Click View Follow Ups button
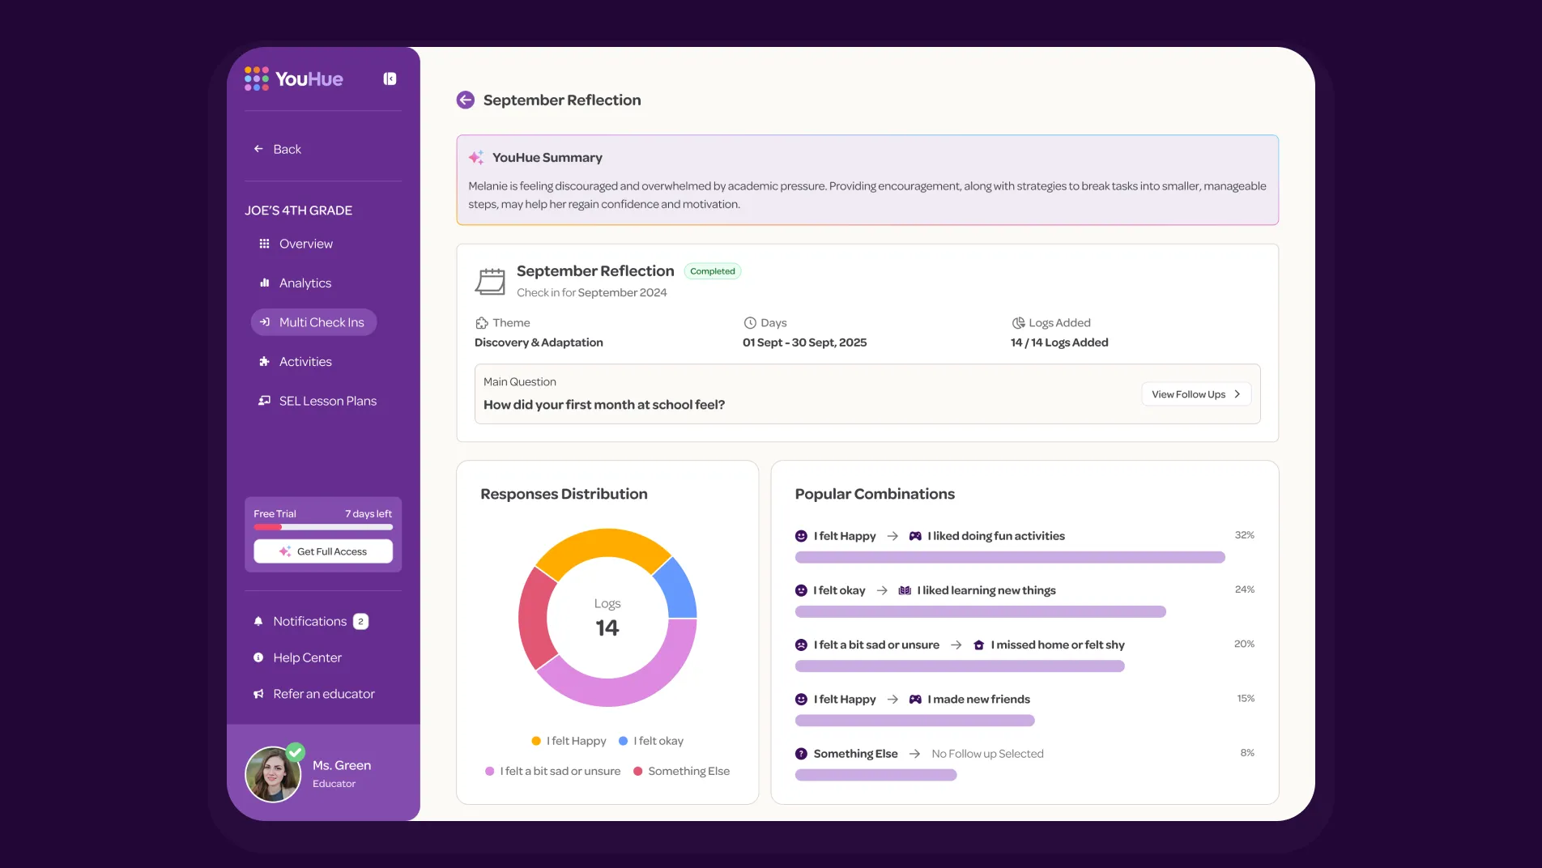The height and width of the screenshot is (868, 1542). pyautogui.click(x=1196, y=394)
